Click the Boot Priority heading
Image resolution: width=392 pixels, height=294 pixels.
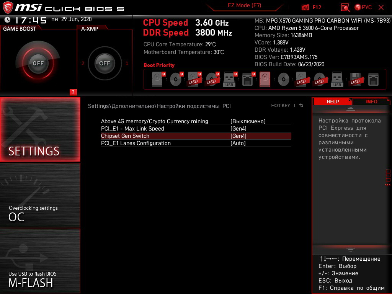159,65
